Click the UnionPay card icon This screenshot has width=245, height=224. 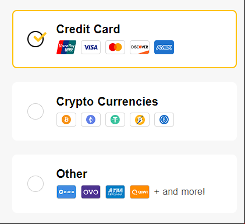(x=66, y=47)
